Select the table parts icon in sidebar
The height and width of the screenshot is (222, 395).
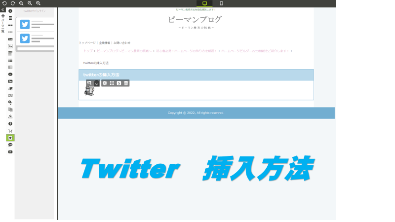point(10,67)
